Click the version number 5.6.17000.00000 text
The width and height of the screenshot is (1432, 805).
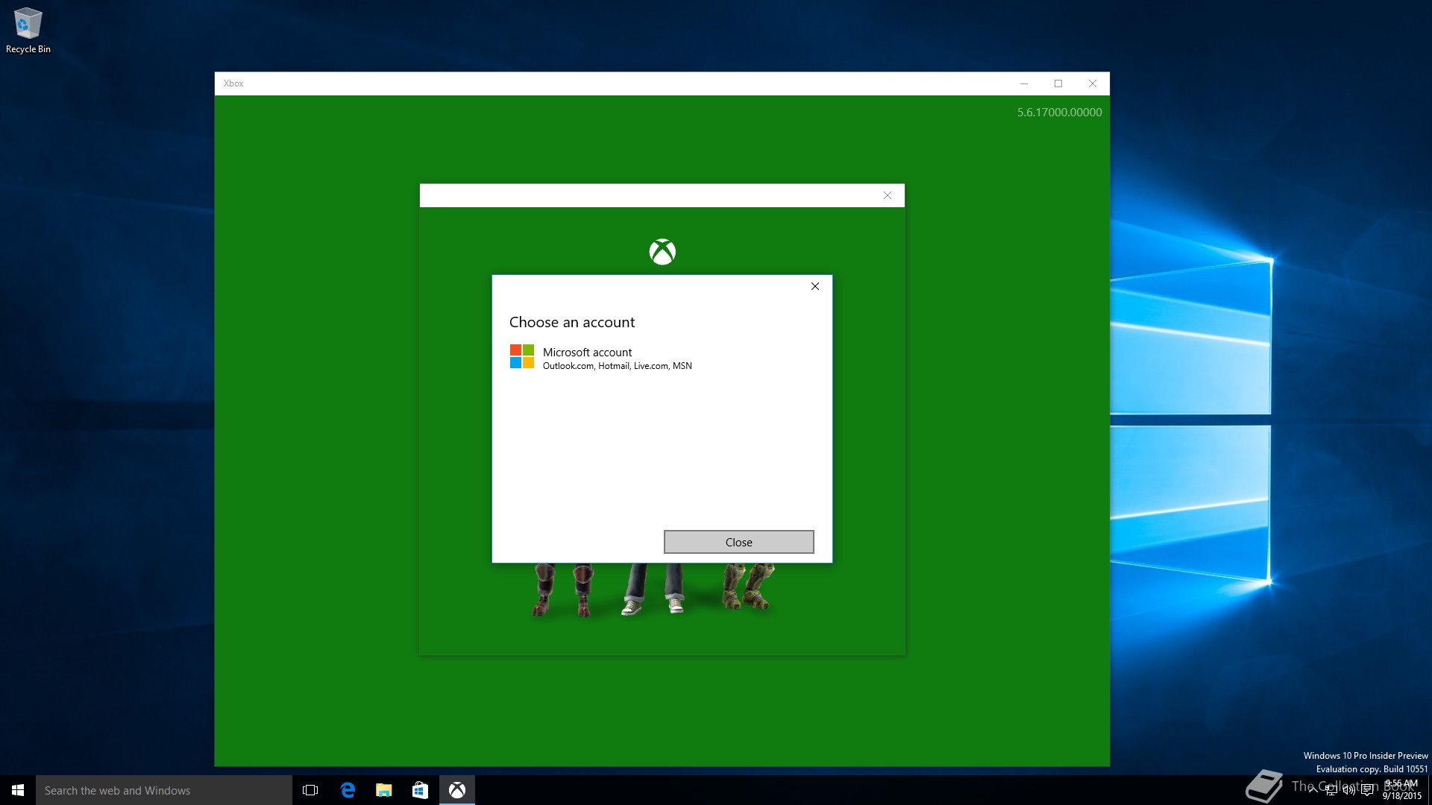1059,113
